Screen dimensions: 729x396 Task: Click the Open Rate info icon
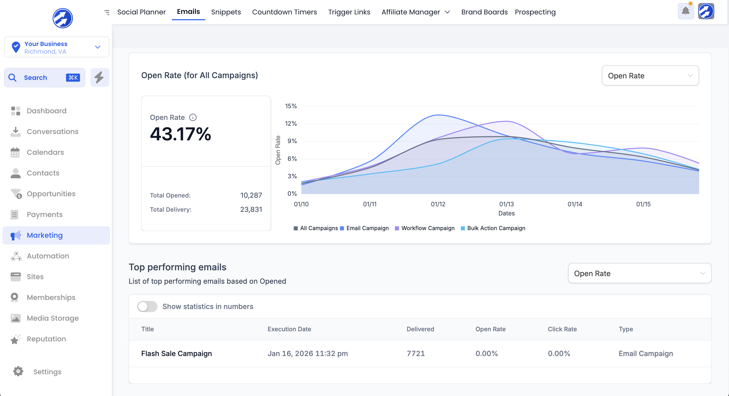click(x=193, y=117)
